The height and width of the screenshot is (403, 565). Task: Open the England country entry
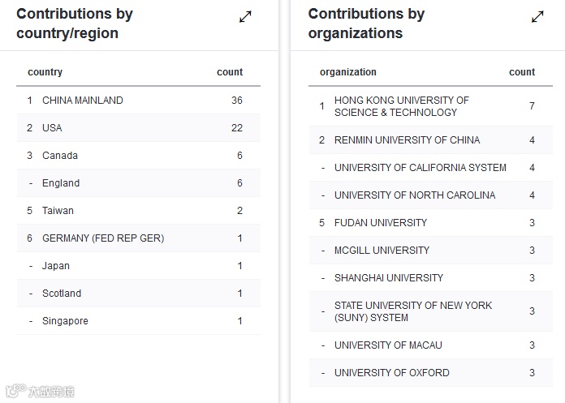(61, 183)
